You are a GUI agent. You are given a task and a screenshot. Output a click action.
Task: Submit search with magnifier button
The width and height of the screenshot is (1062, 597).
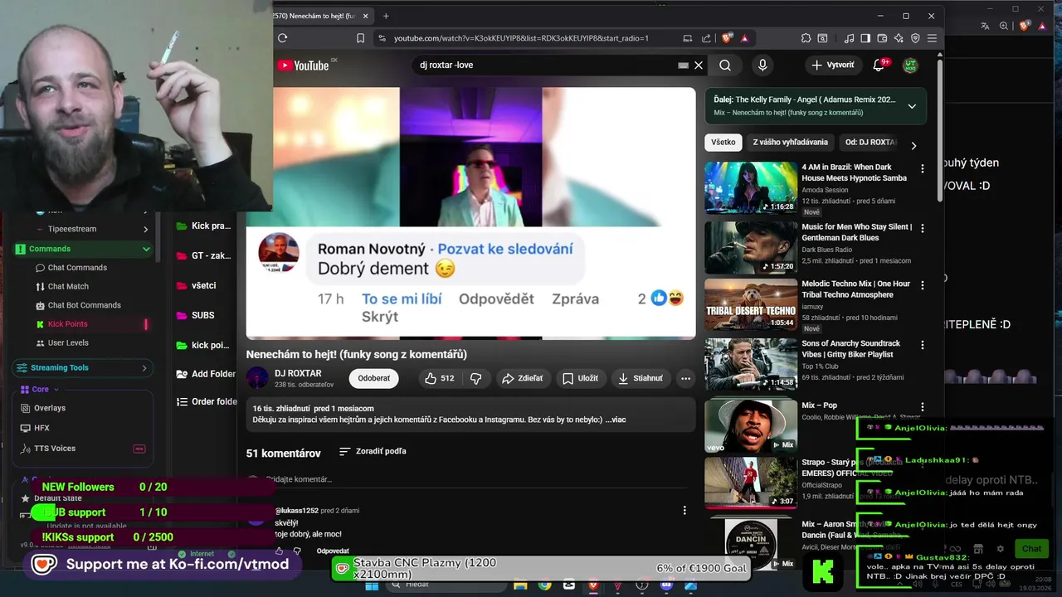[x=725, y=65]
